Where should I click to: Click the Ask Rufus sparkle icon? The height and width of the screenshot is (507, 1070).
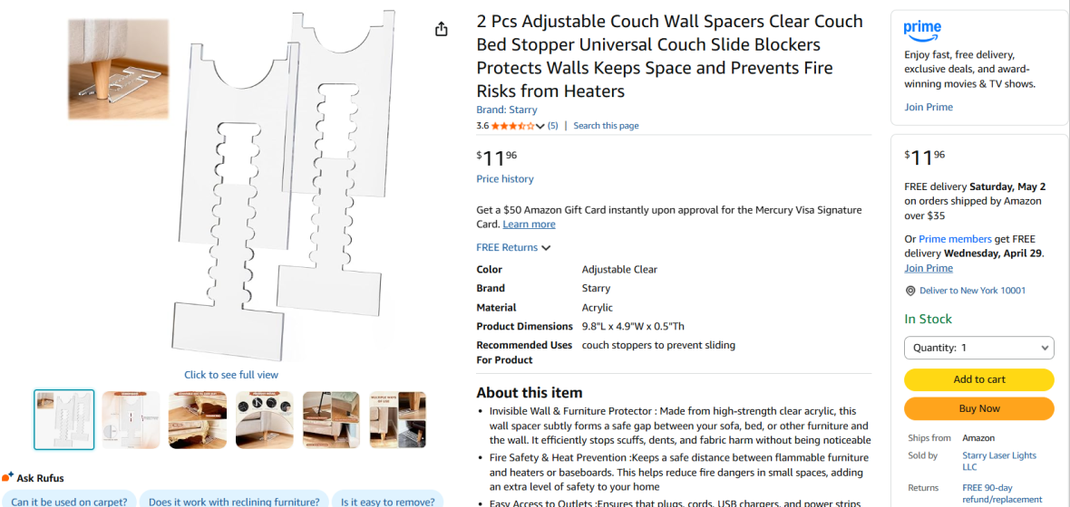[x=7, y=477]
